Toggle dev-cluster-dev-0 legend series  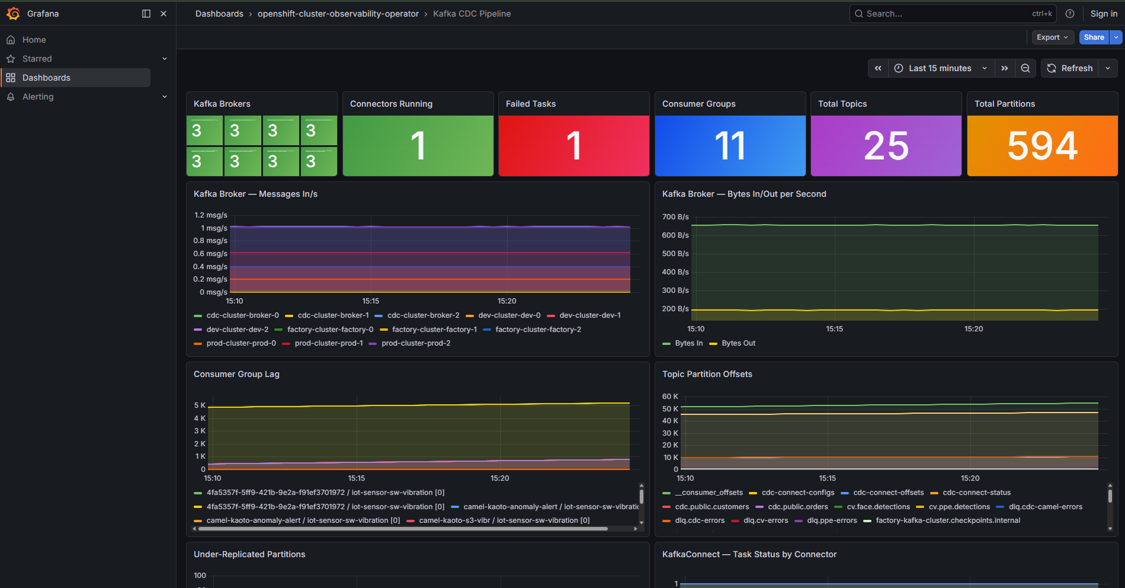coord(509,315)
